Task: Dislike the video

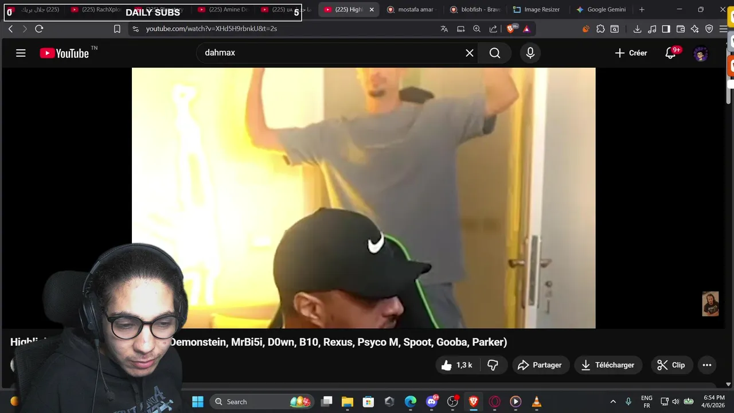Action: pyautogui.click(x=493, y=365)
